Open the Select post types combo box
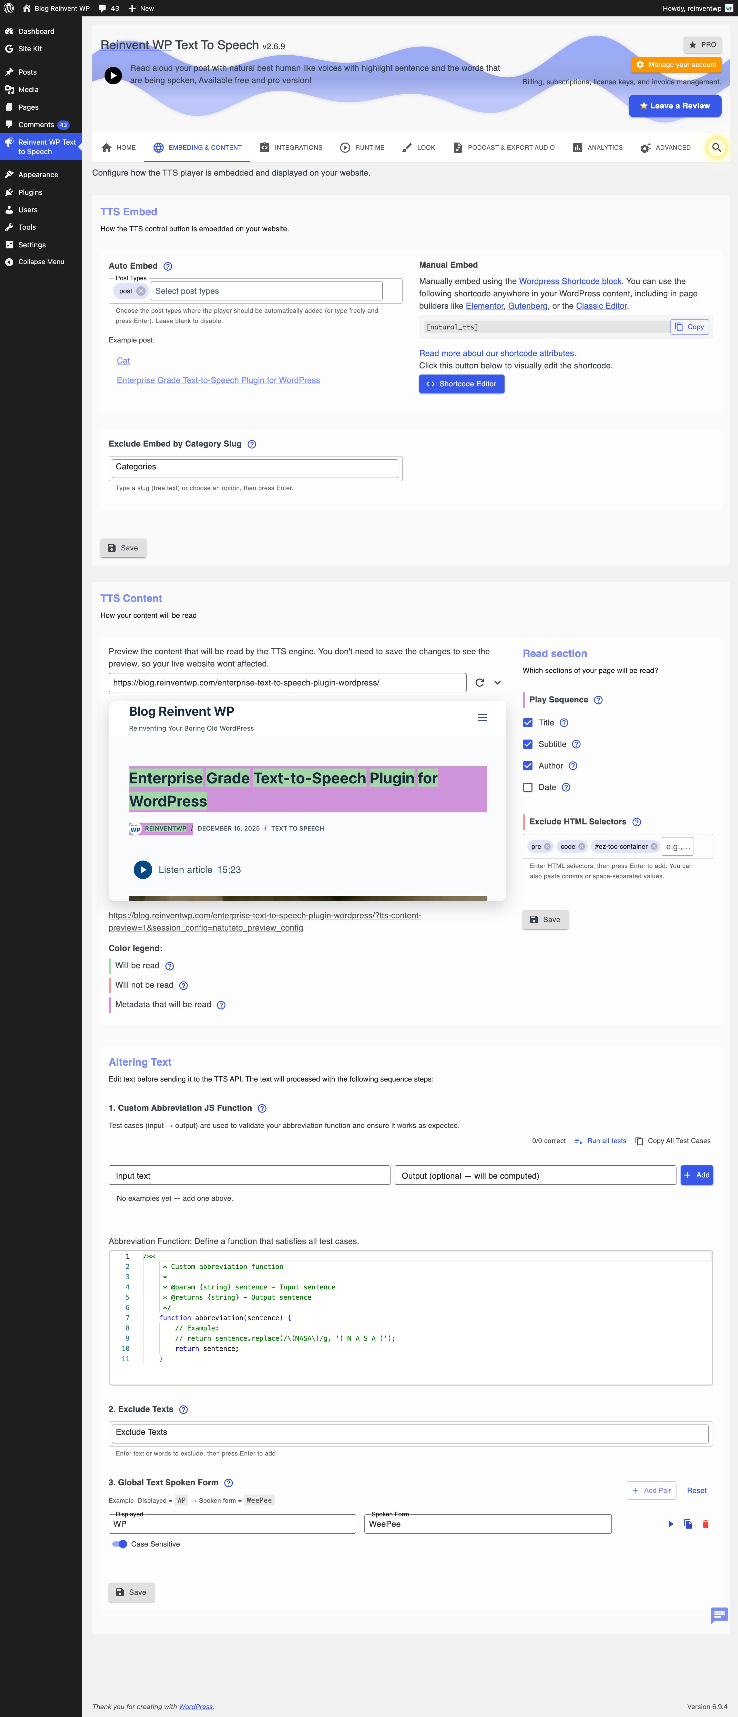The image size is (738, 1717). click(x=266, y=291)
